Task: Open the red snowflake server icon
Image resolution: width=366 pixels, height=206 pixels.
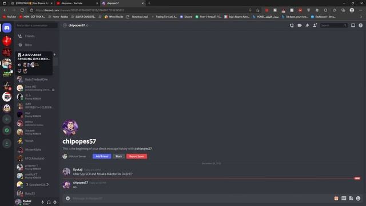Action: click(7, 41)
